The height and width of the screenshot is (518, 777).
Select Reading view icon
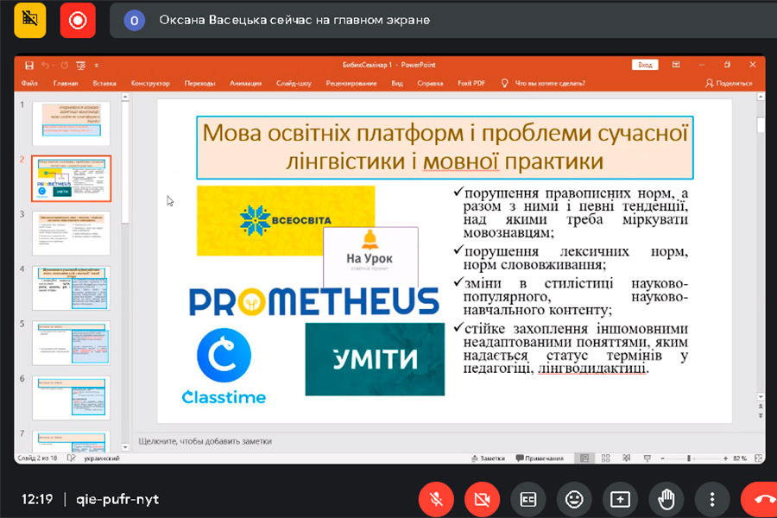(627, 458)
